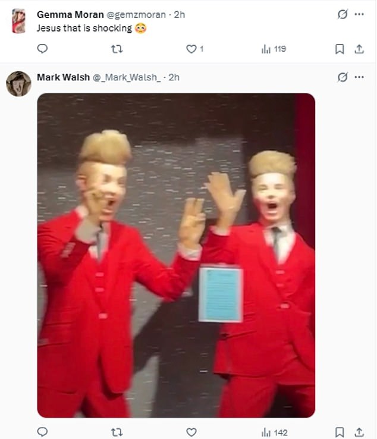Like Mark Walsh's tweet

point(191,432)
